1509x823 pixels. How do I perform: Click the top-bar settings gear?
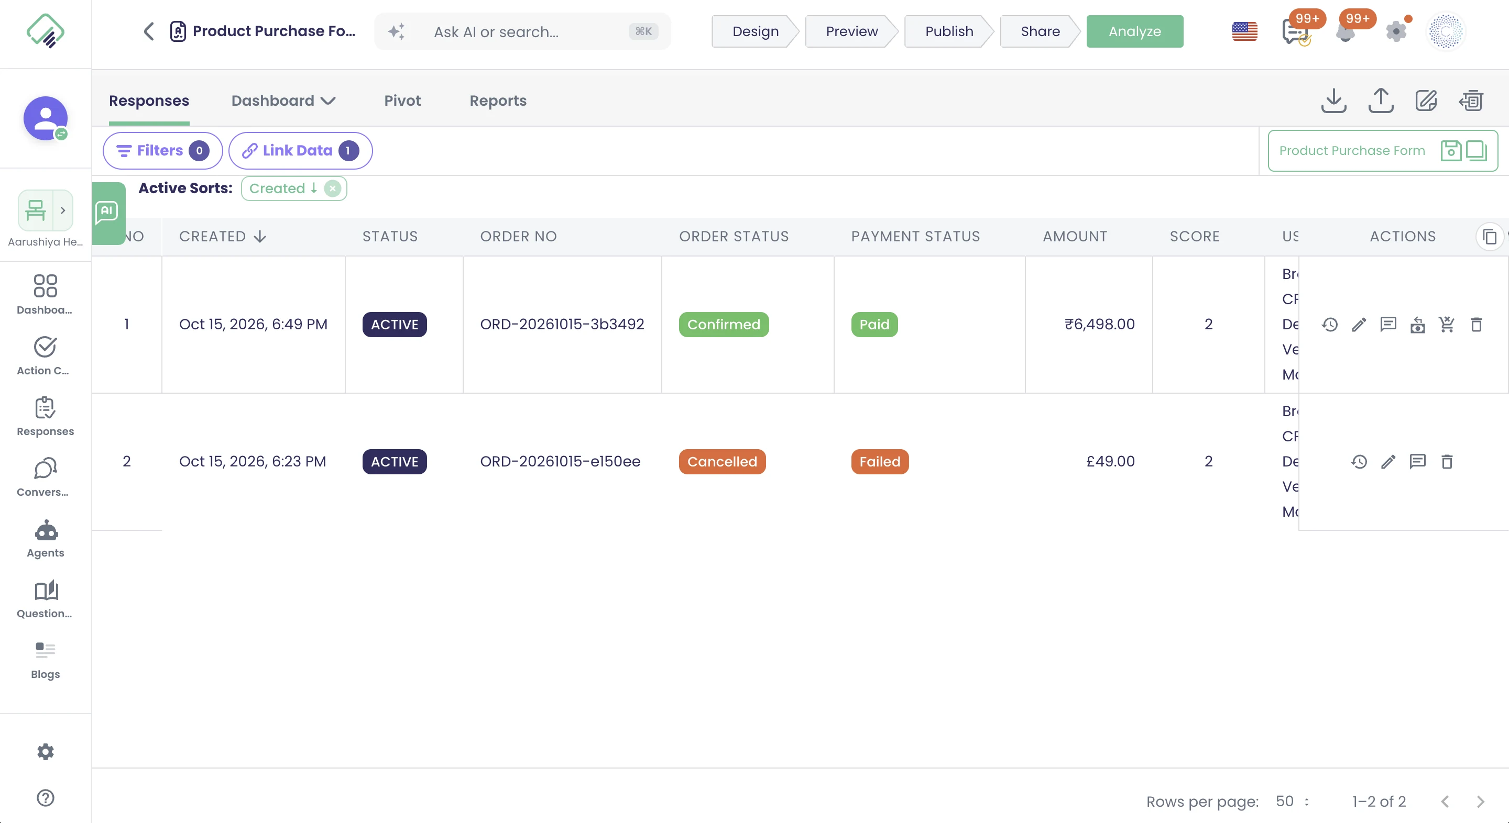1396,31
